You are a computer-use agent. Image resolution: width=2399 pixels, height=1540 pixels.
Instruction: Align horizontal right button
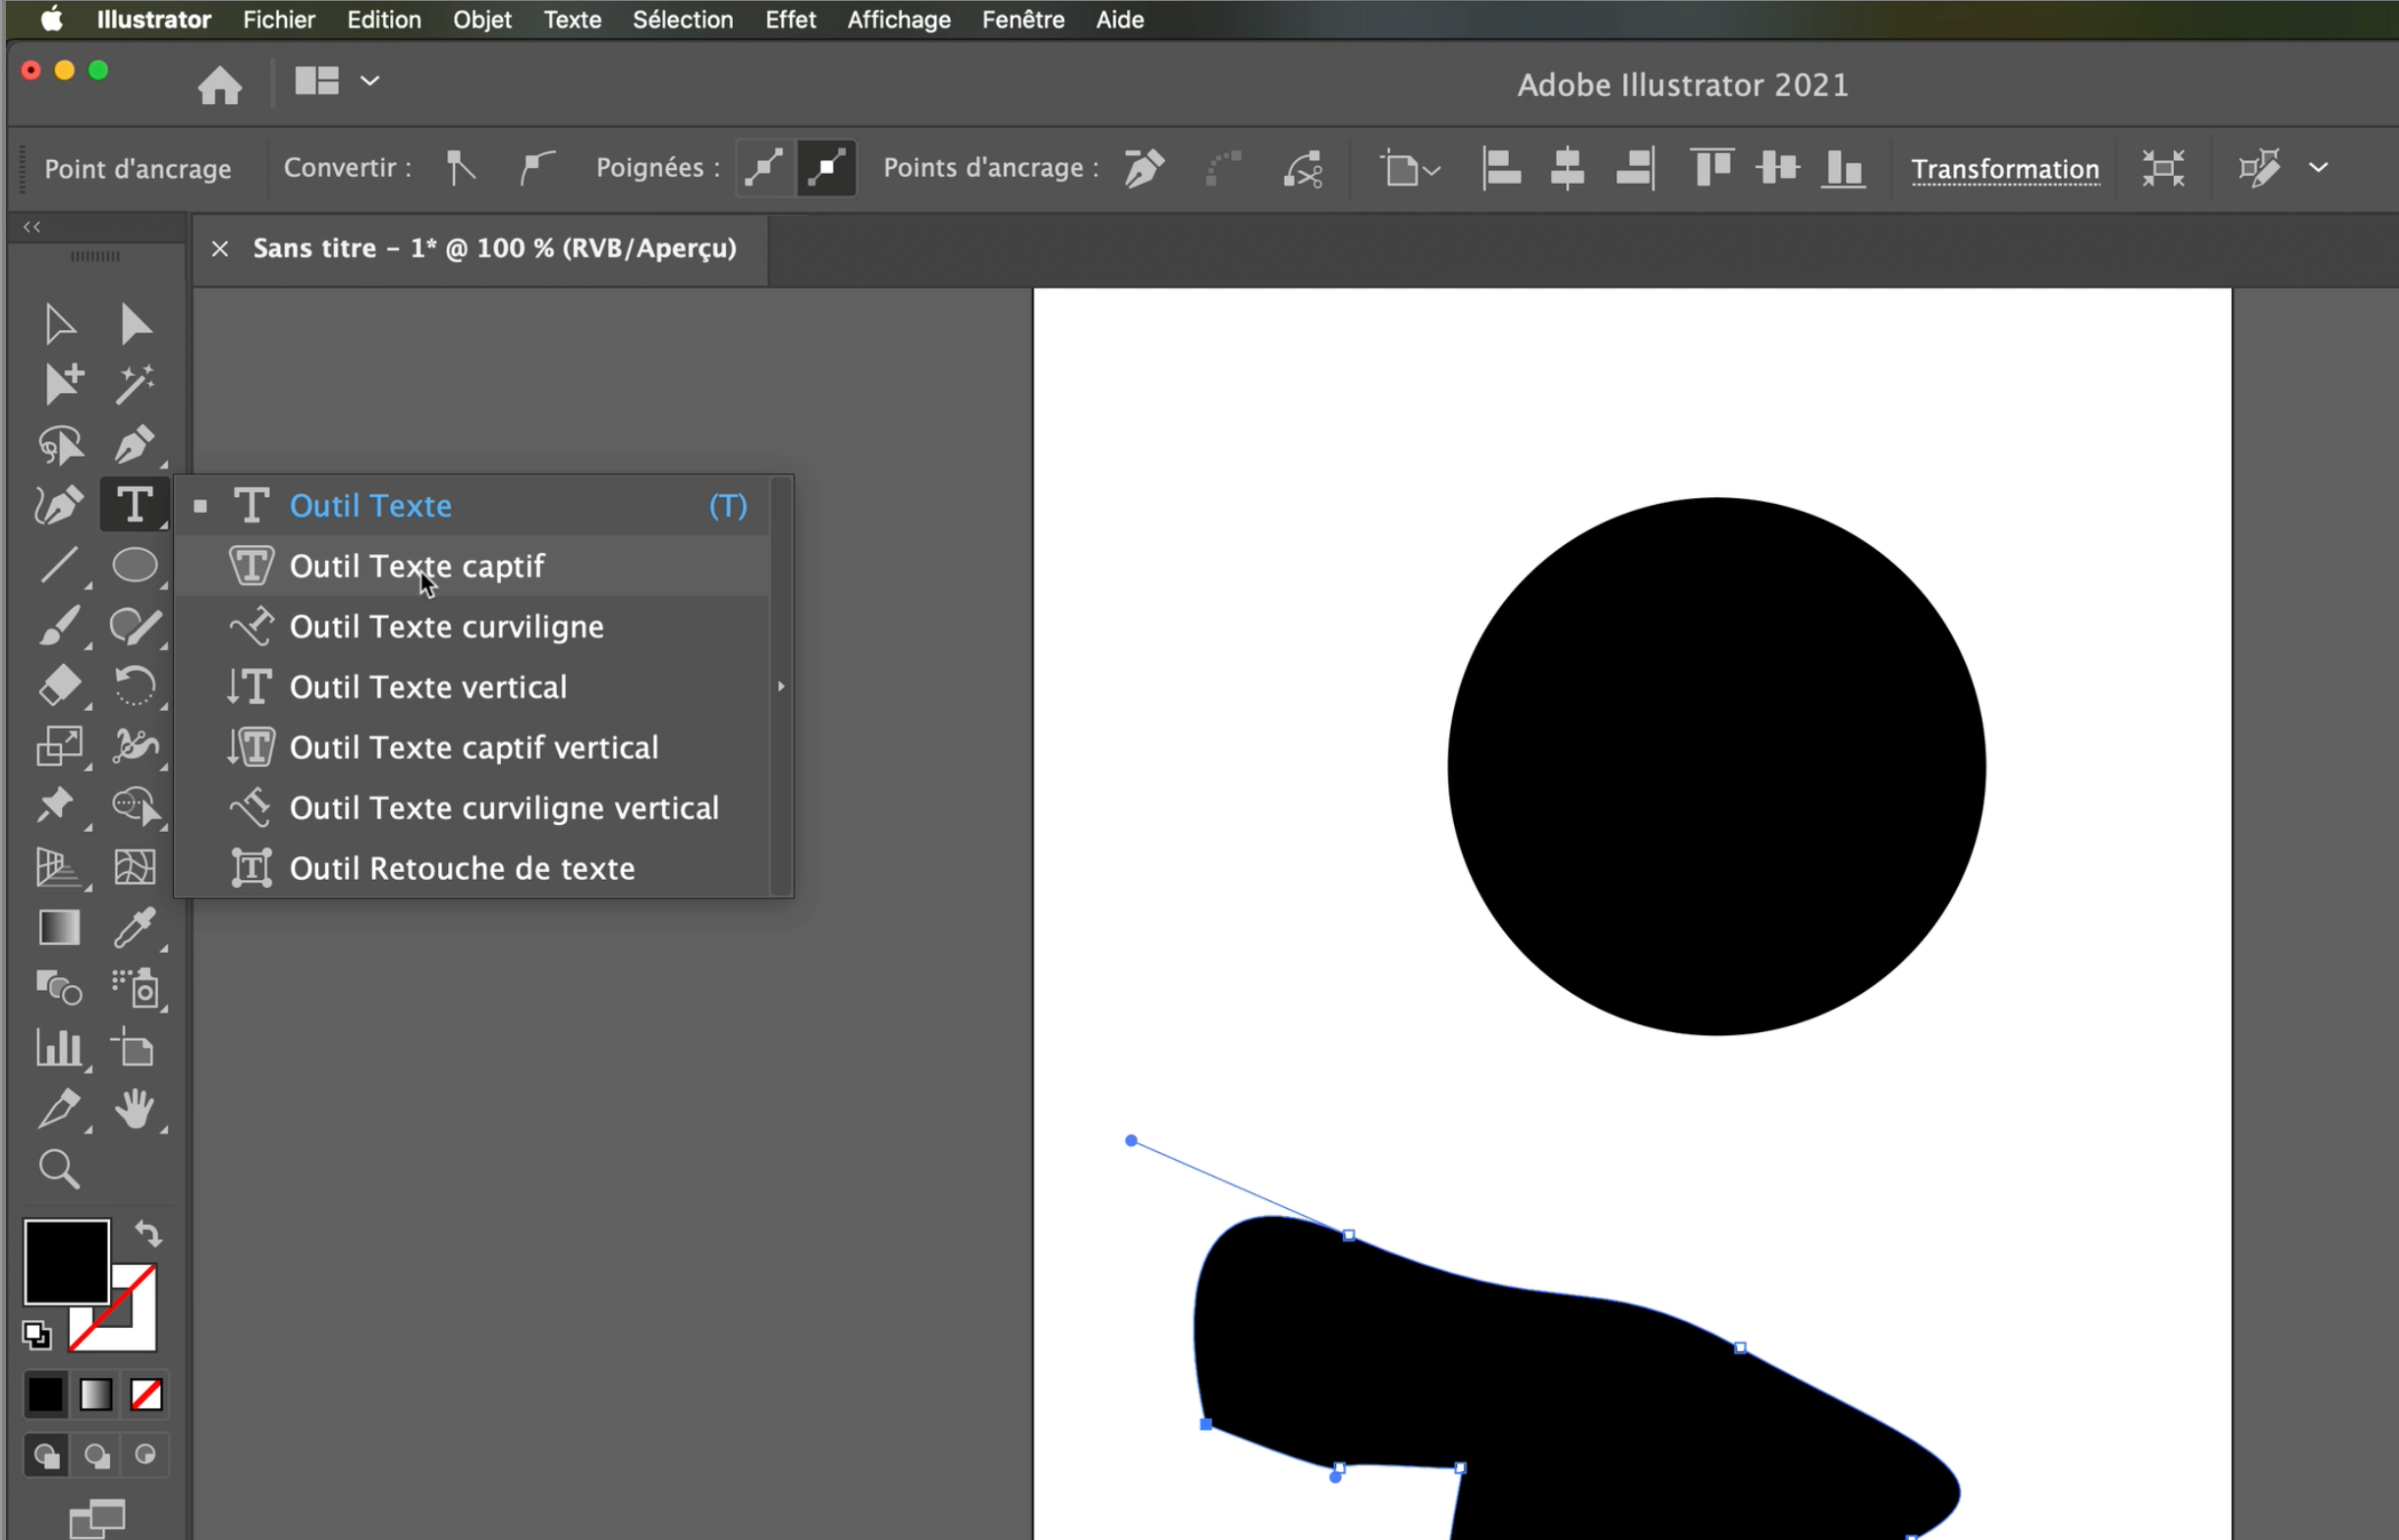(1636, 168)
